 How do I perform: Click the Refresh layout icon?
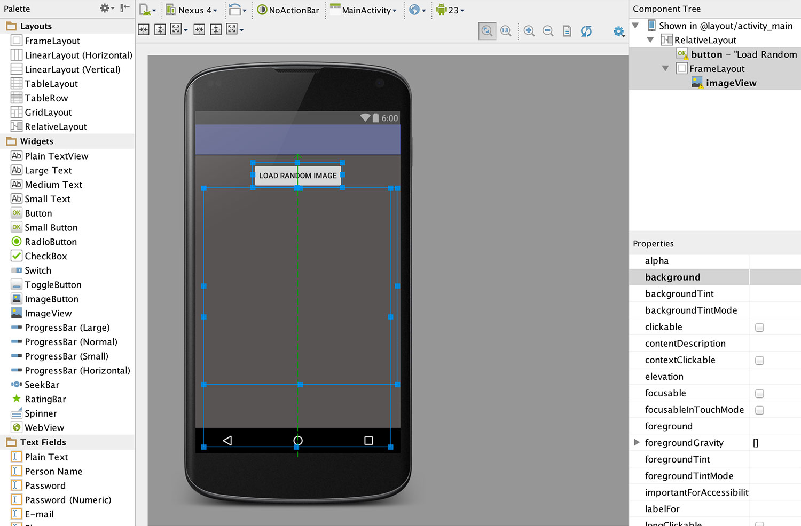586,31
